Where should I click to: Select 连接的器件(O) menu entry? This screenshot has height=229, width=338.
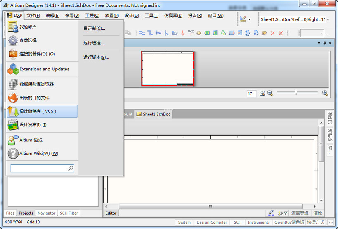click(x=42, y=54)
